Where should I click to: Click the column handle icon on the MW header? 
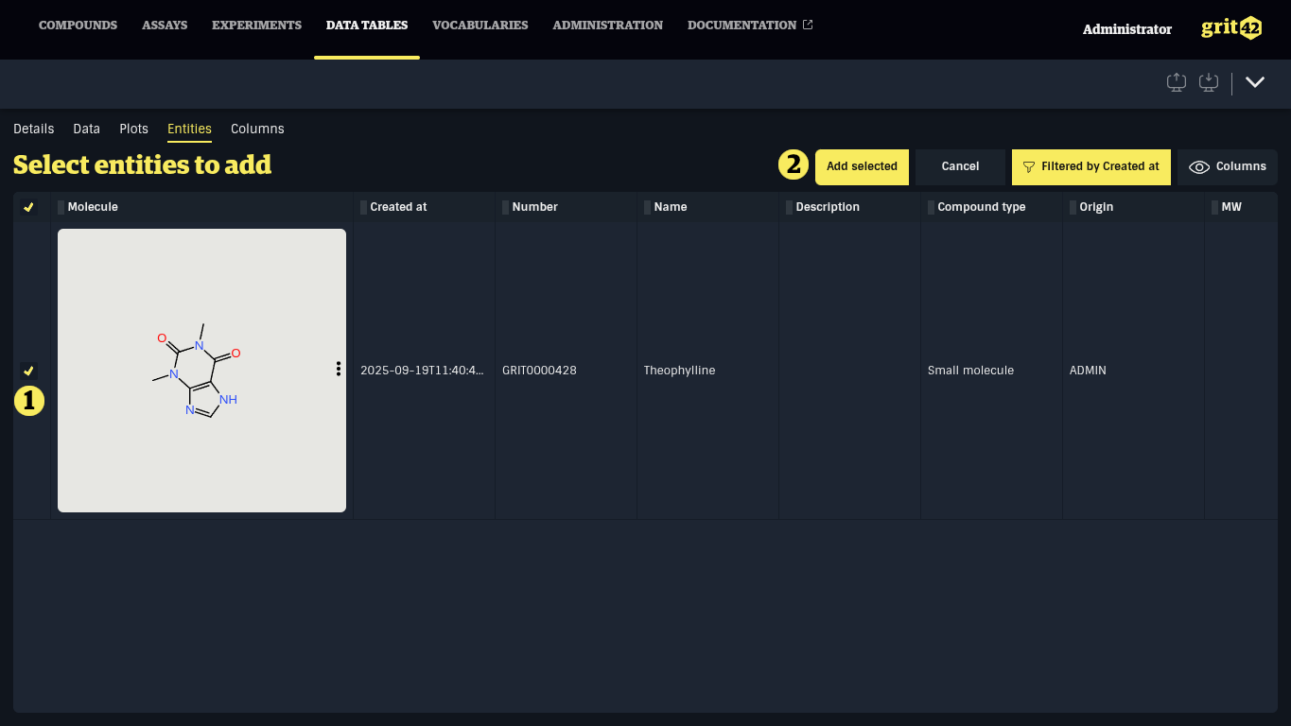click(x=1217, y=207)
